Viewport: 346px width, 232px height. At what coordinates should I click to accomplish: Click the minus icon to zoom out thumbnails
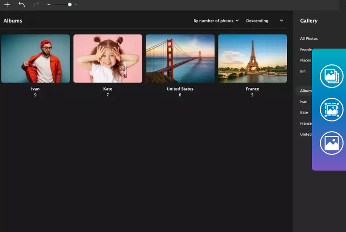click(49, 4)
